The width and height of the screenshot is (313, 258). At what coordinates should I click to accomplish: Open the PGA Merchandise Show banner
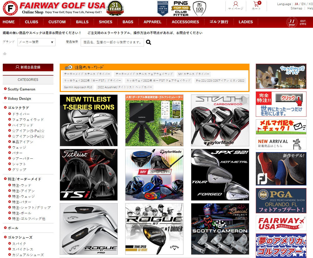tap(281, 201)
